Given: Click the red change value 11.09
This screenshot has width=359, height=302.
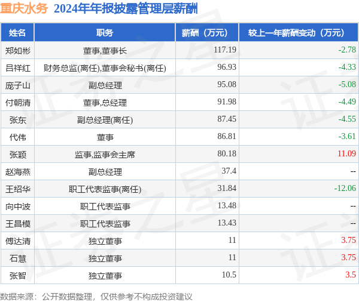Looking at the screenshot, I should (346, 153).
